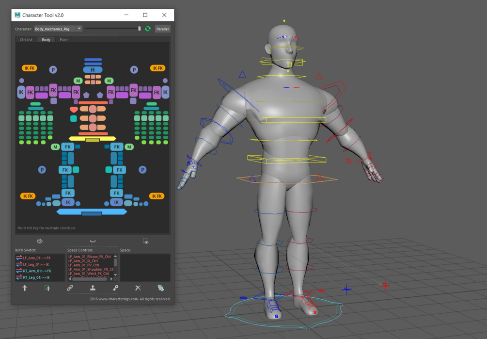Select LF_Arm_01_Shoulder_FK_Ctrl in Space Controls
487x339 pixels.
tap(91, 269)
